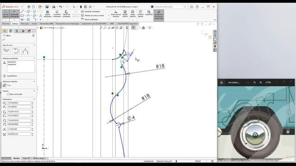The width and height of the screenshot is (296, 166).
Task: Open Arc panel help icon
Action: [33, 36]
